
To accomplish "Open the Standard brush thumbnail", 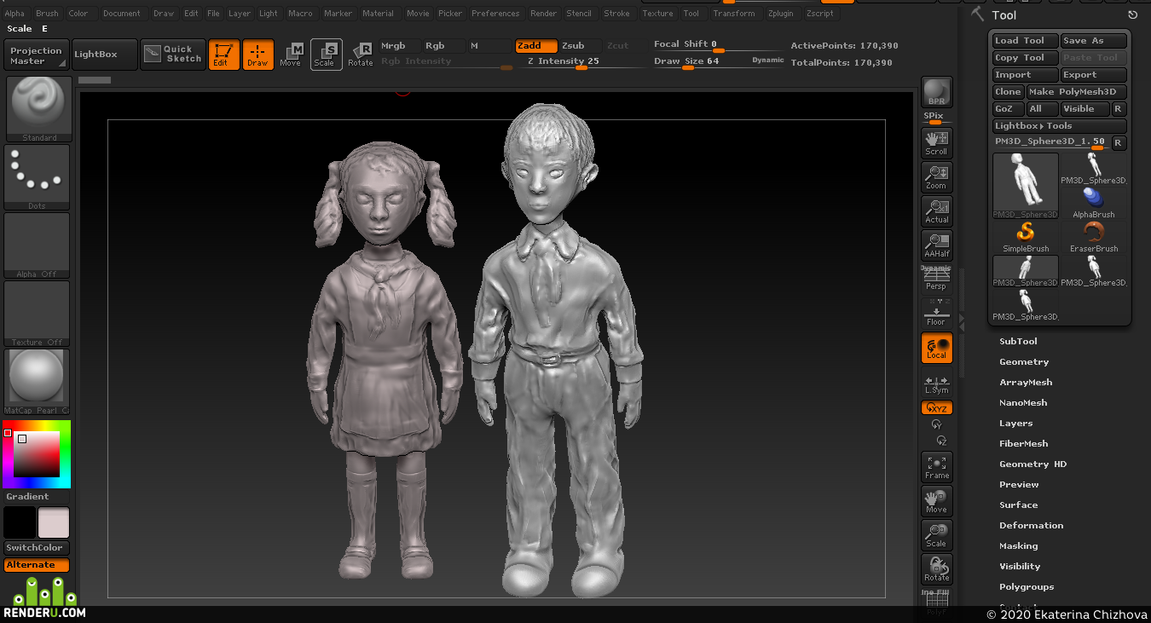I will pos(38,109).
